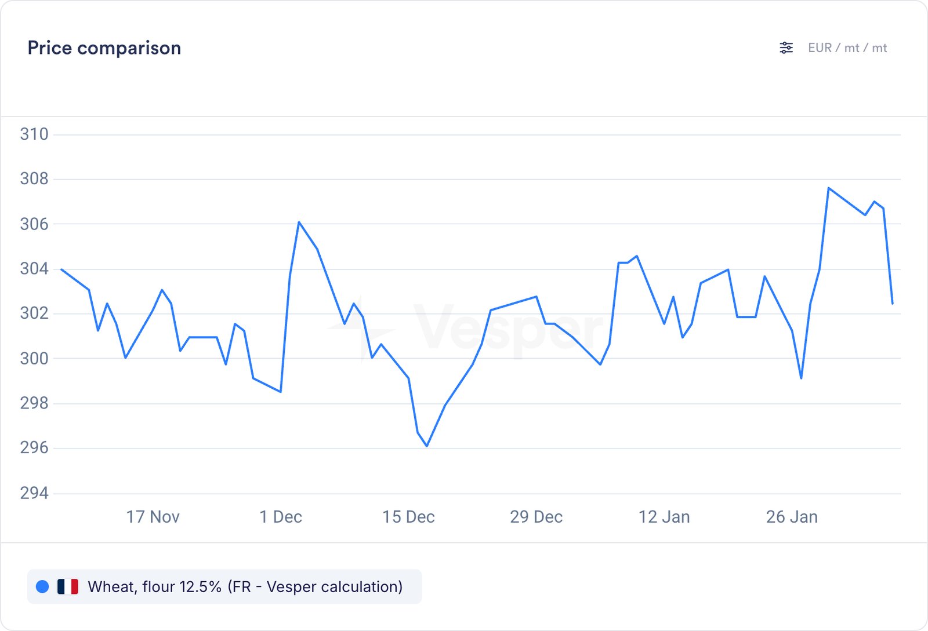928x631 pixels.
Task: Click the 310 value on y-axis
Action: tap(34, 134)
